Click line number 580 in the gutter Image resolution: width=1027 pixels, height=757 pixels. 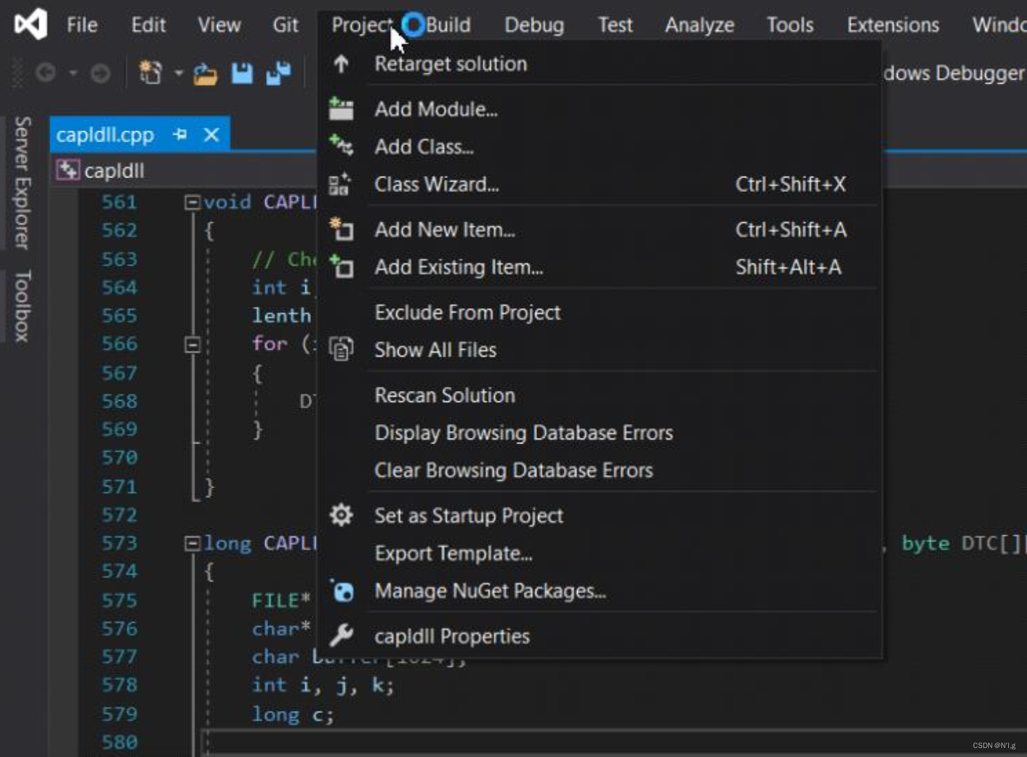click(x=119, y=742)
